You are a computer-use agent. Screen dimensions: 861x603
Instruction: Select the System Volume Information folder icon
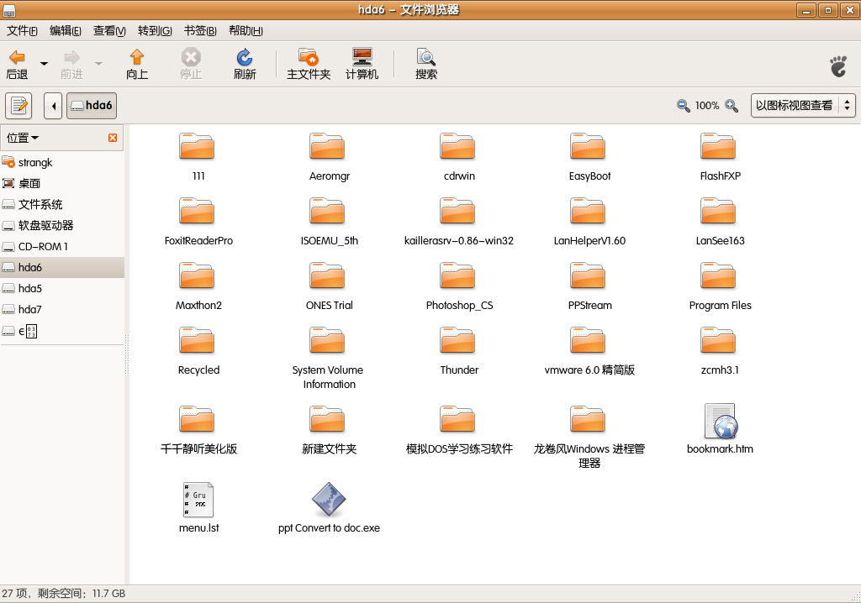(327, 341)
